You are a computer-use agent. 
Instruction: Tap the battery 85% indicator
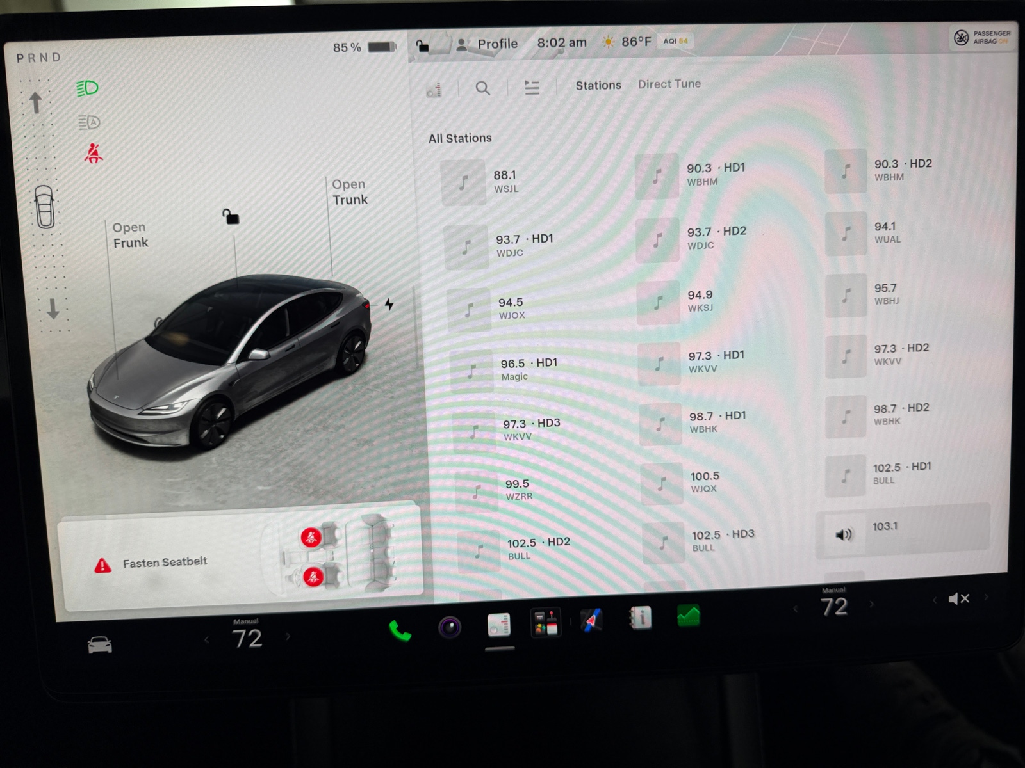pos(365,47)
